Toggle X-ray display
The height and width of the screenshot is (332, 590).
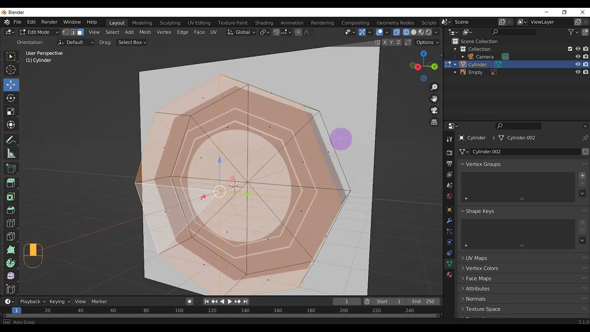click(x=396, y=32)
